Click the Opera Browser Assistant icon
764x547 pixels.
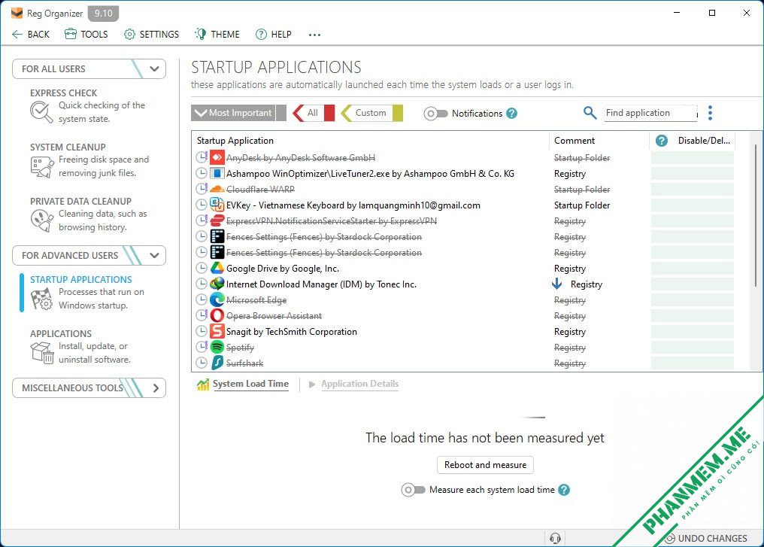pyautogui.click(x=217, y=315)
